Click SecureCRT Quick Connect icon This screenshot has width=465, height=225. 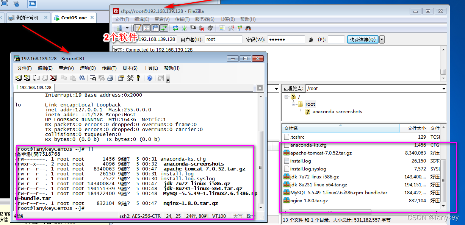(x=27, y=78)
